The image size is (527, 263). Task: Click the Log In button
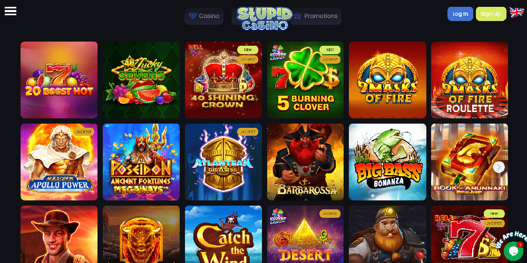460,14
